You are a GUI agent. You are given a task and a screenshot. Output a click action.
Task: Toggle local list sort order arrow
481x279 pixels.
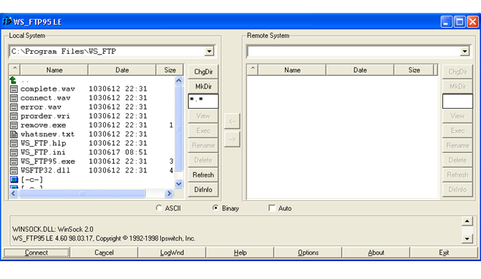point(15,70)
